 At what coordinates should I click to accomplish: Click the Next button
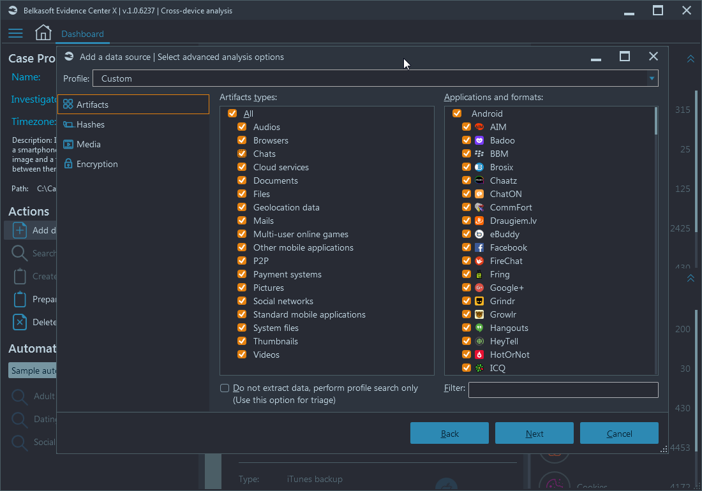[534, 434]
